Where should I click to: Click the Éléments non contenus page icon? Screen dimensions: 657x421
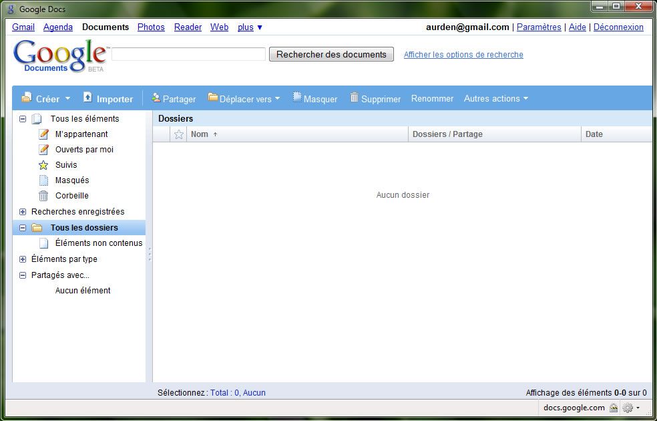coord(43,243)
